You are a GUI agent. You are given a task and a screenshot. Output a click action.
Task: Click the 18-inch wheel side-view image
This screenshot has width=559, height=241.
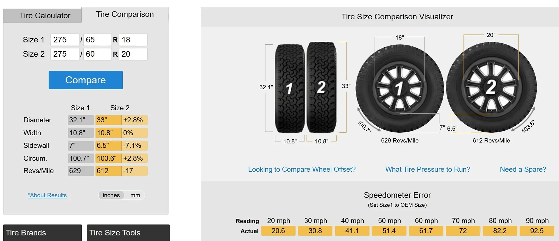click(x=400, y=88)
